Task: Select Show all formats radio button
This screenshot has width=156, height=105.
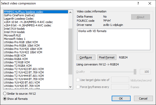Action: (x=5, y=99)
